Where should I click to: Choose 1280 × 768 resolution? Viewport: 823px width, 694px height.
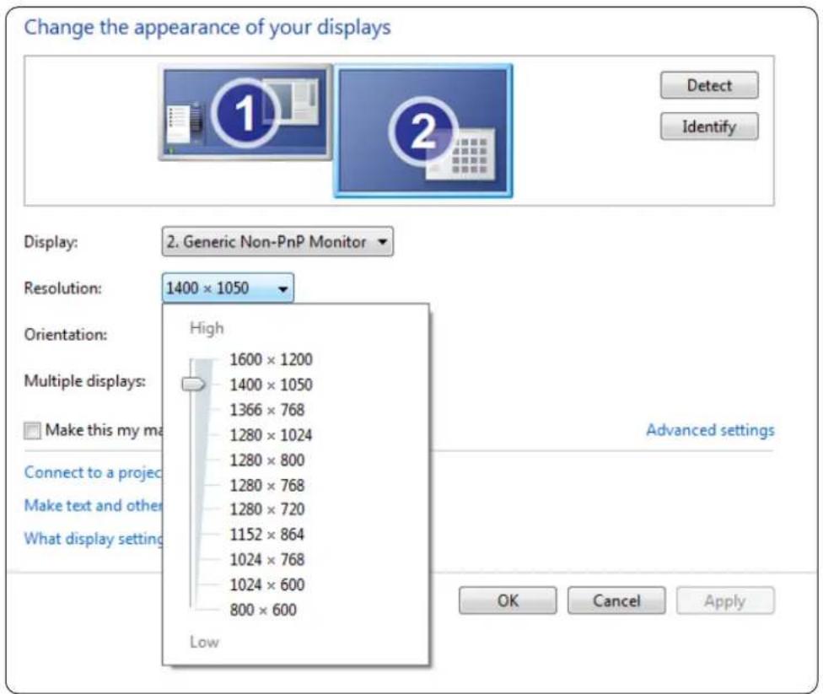pyautogui.click(x=267, y=485)
